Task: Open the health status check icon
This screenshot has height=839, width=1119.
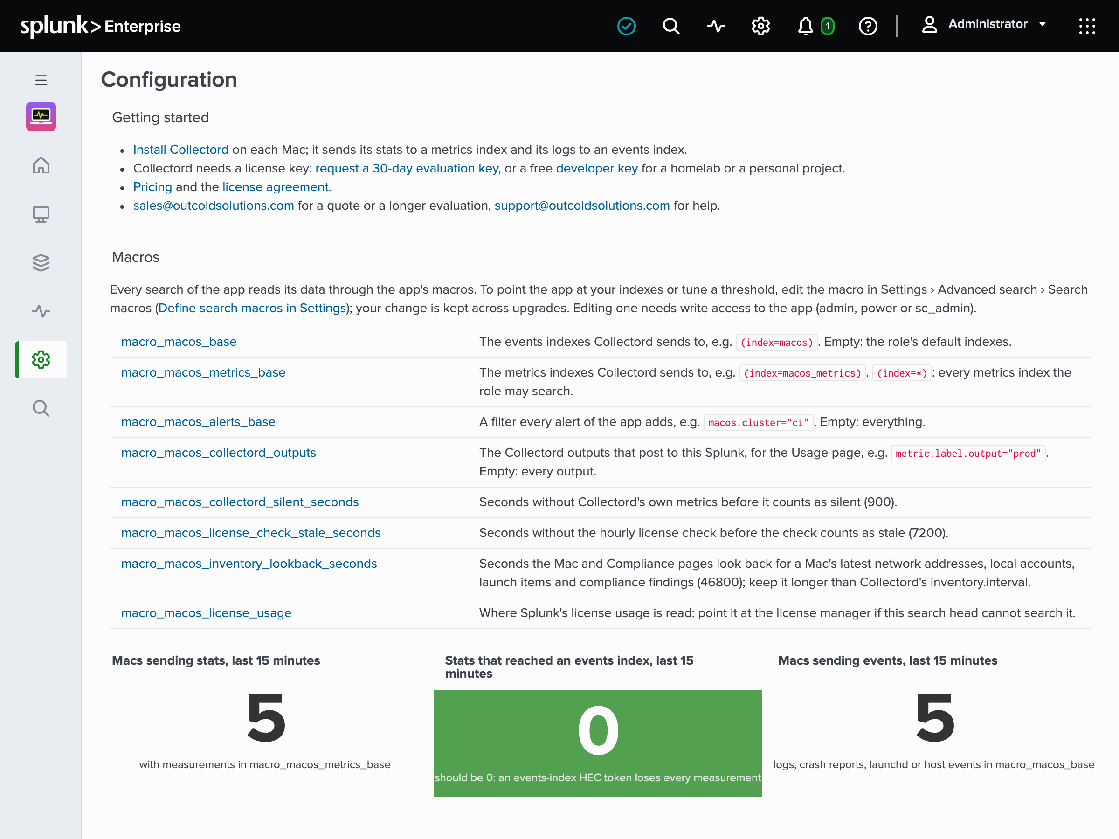Action: [x=626, y=26]
